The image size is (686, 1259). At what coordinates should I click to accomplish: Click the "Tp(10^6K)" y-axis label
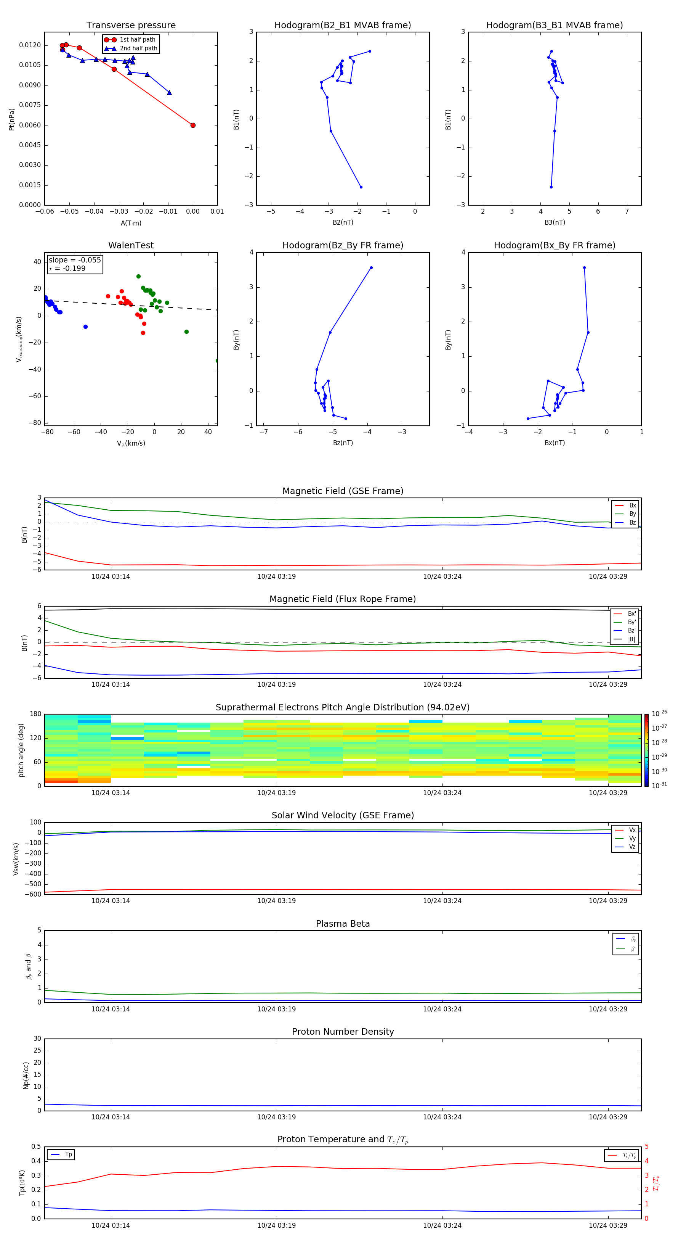[22, 1183]
